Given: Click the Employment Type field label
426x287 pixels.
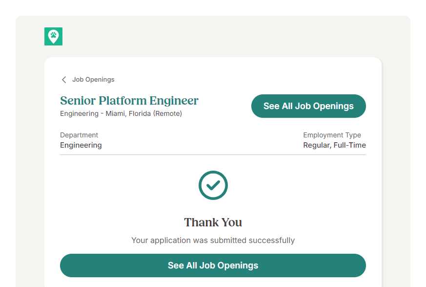Looking at the screenshot, I should pos(332,135).
